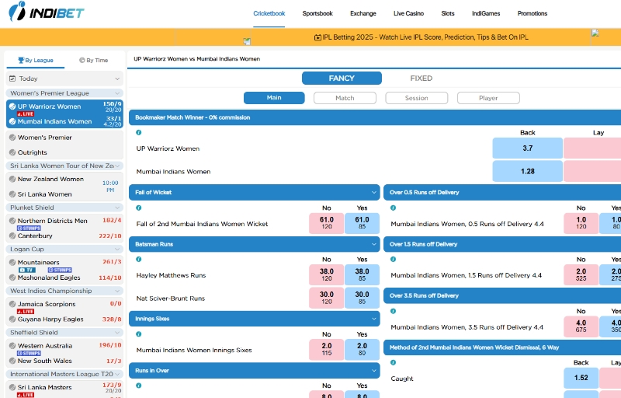Collapse Sri Lanka Women Tour of New Zealand section

click(x=117, y=166)
